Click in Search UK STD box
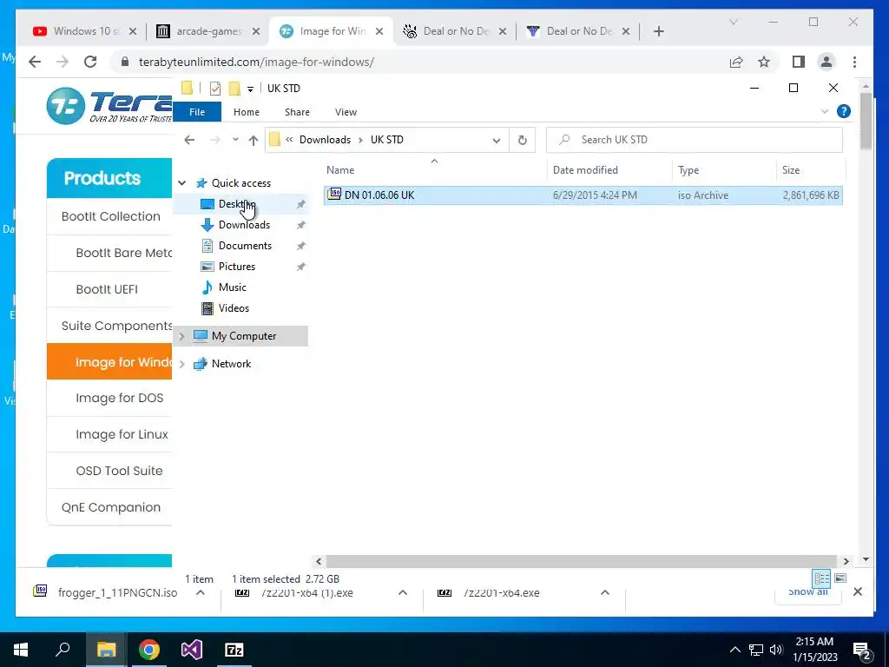 pos(695,140)
